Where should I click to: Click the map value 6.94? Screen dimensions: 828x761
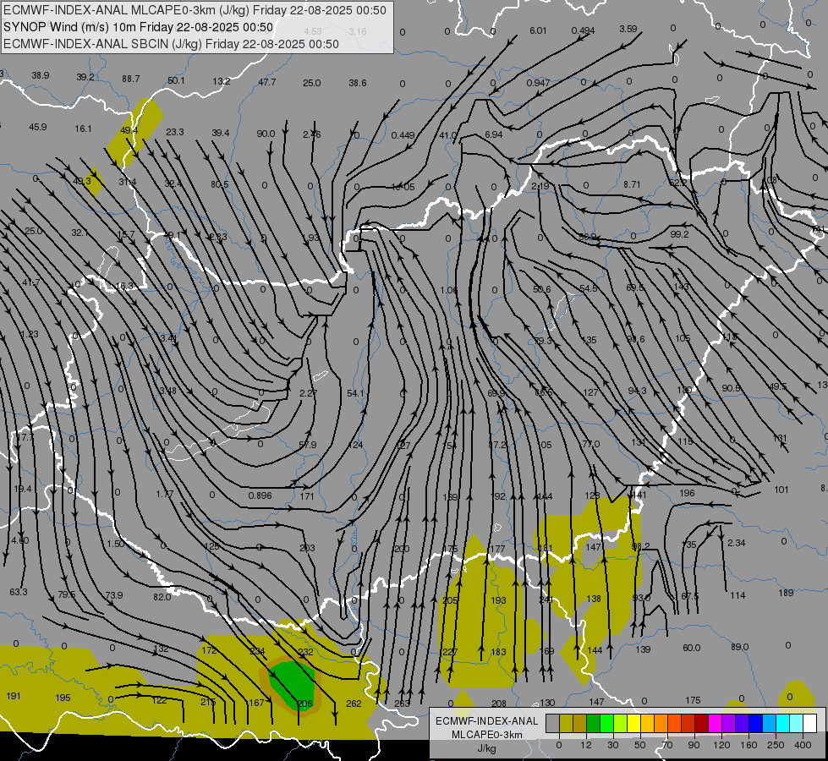pyautogui.click(x=494, y=134)
